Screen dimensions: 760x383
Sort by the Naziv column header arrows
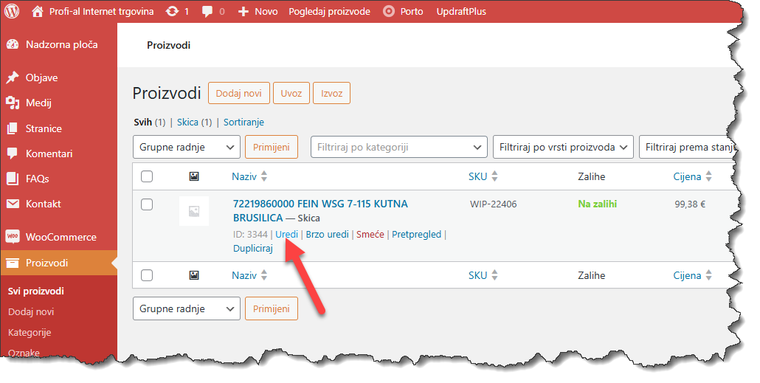[264, 176]
